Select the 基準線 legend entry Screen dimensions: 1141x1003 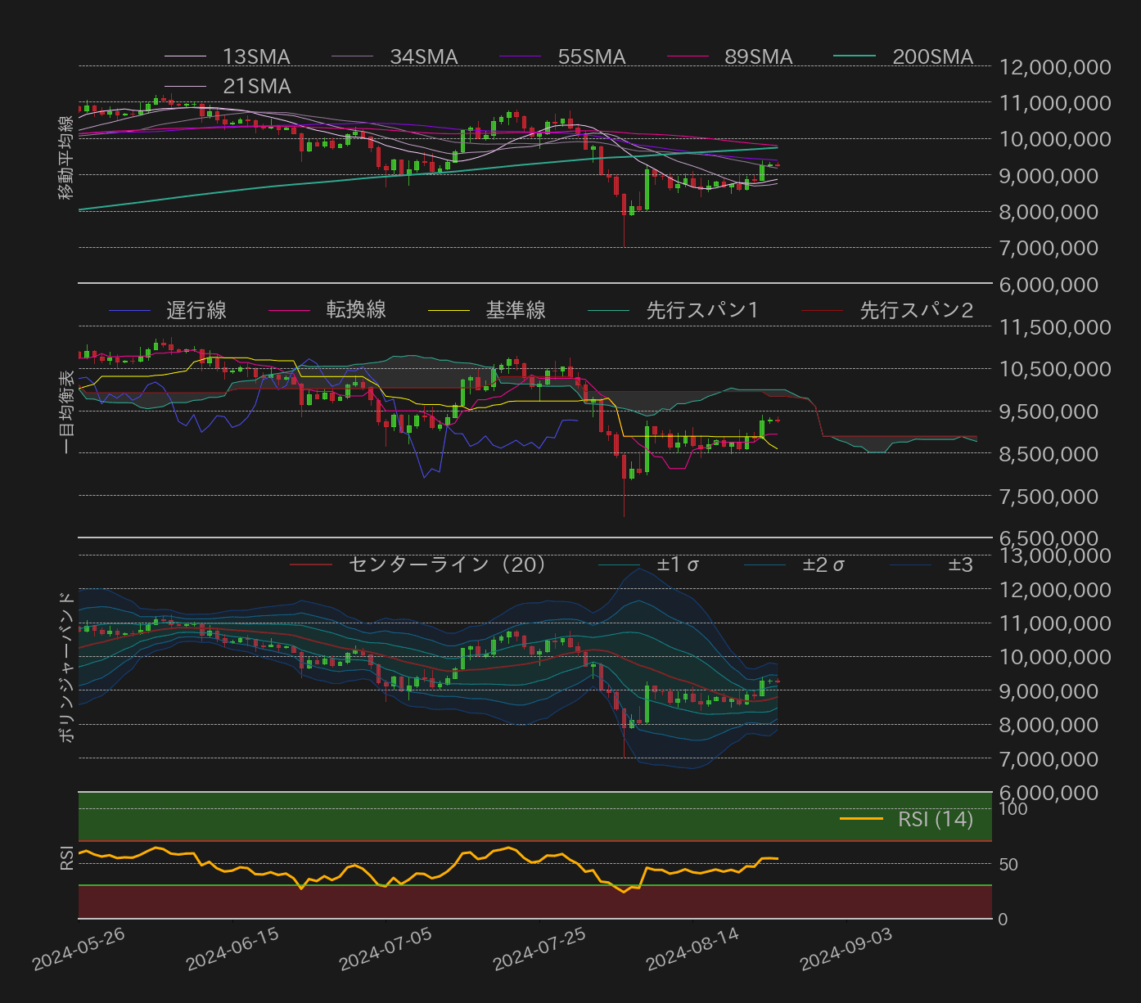(515, 310)
